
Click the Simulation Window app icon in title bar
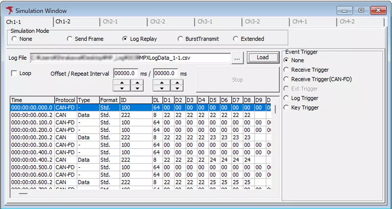pos(9,11)
